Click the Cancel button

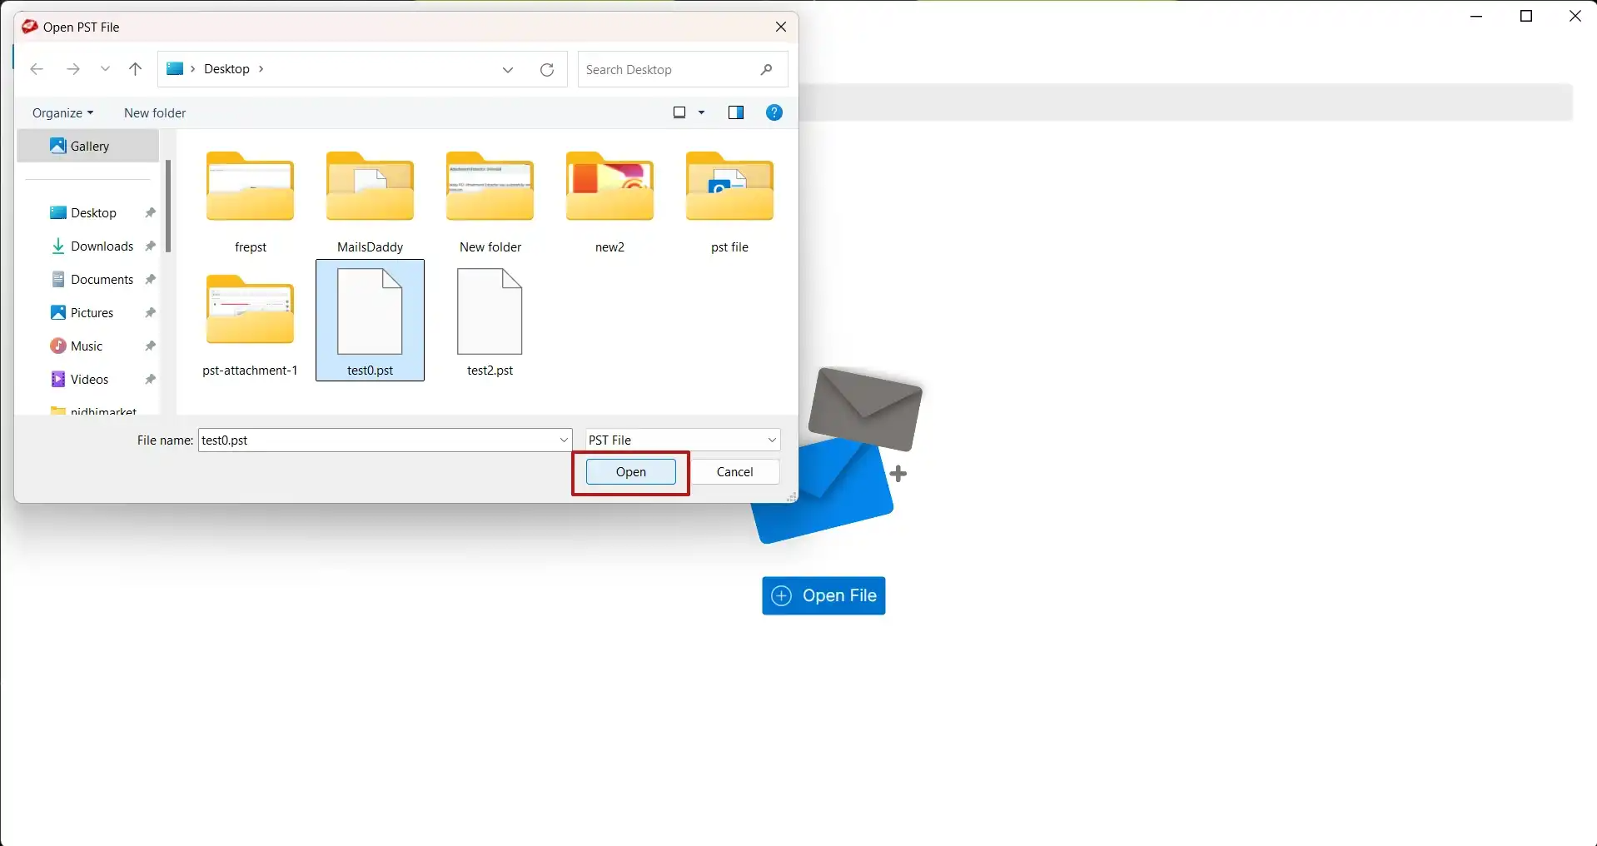(735, 472)
